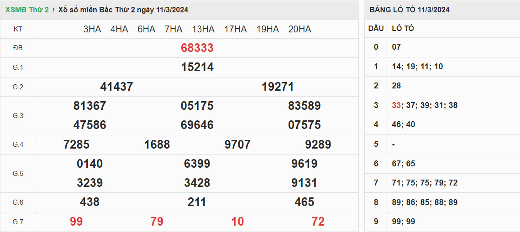The height and width of the screenshot is (232, 520).
Task: Select the red G.7 number 10
Action: coord(237,222)
